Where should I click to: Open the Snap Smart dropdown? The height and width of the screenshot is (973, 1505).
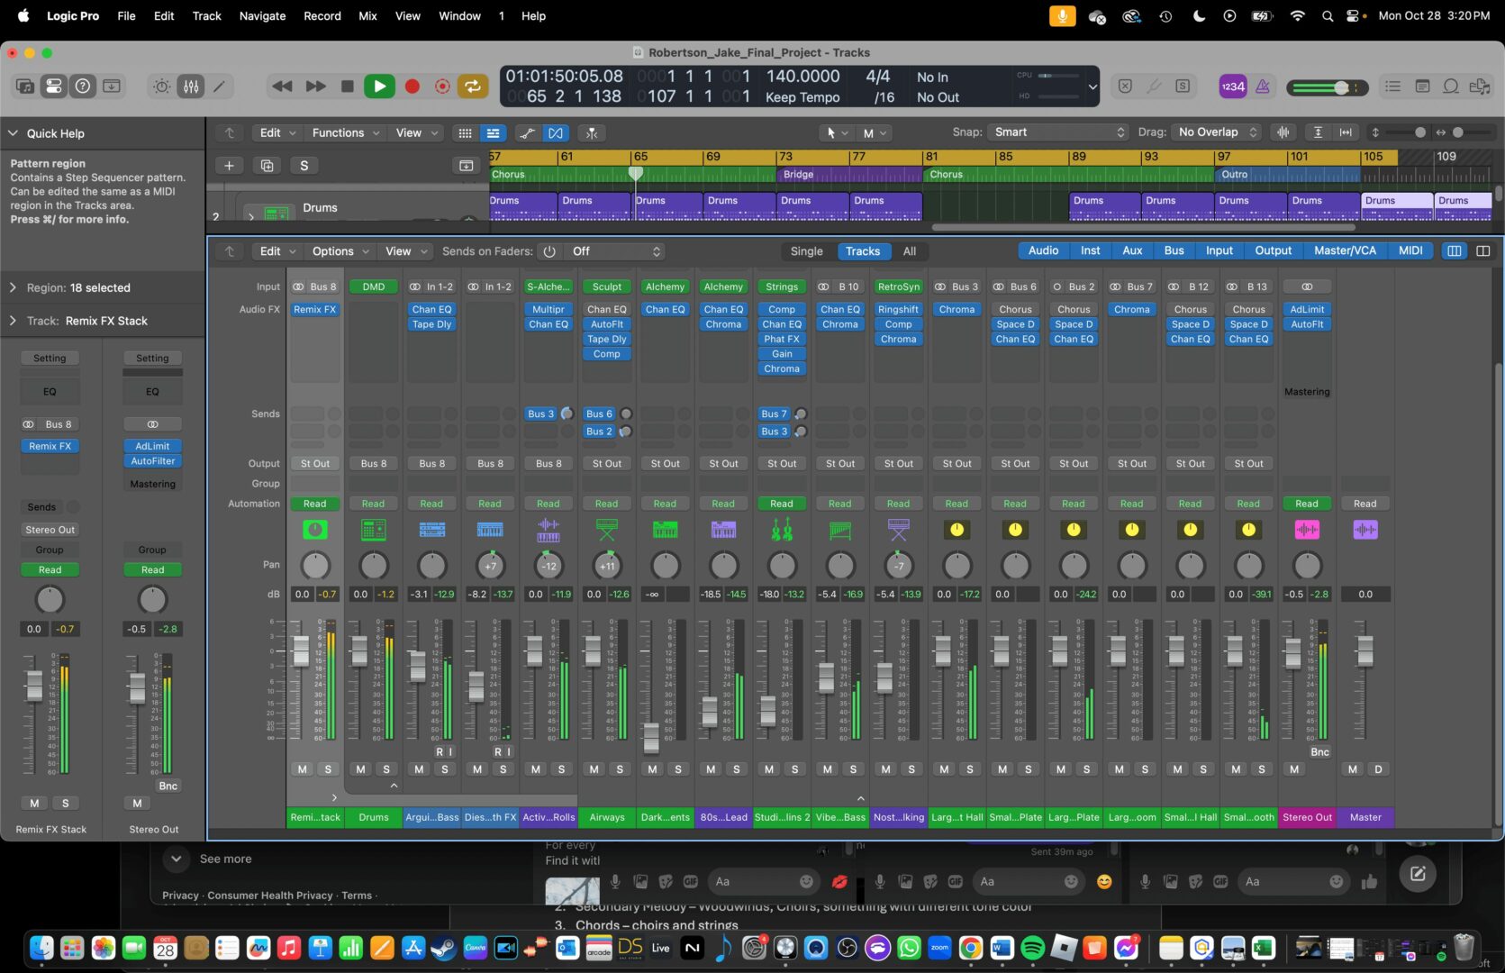click(1057, 132)
